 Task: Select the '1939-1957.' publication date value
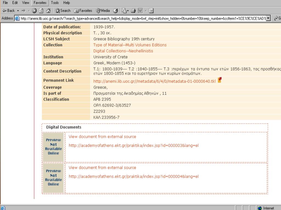(104, 27)
